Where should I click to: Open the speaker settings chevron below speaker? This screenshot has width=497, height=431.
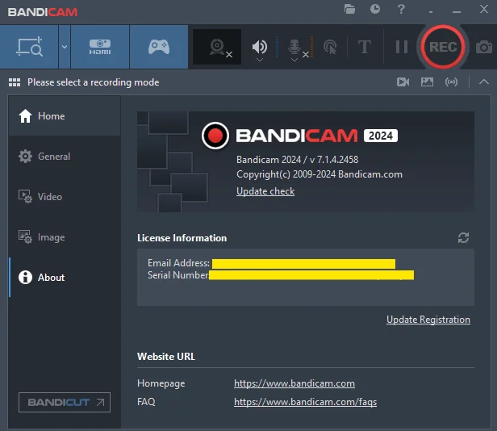pos(260,60)
